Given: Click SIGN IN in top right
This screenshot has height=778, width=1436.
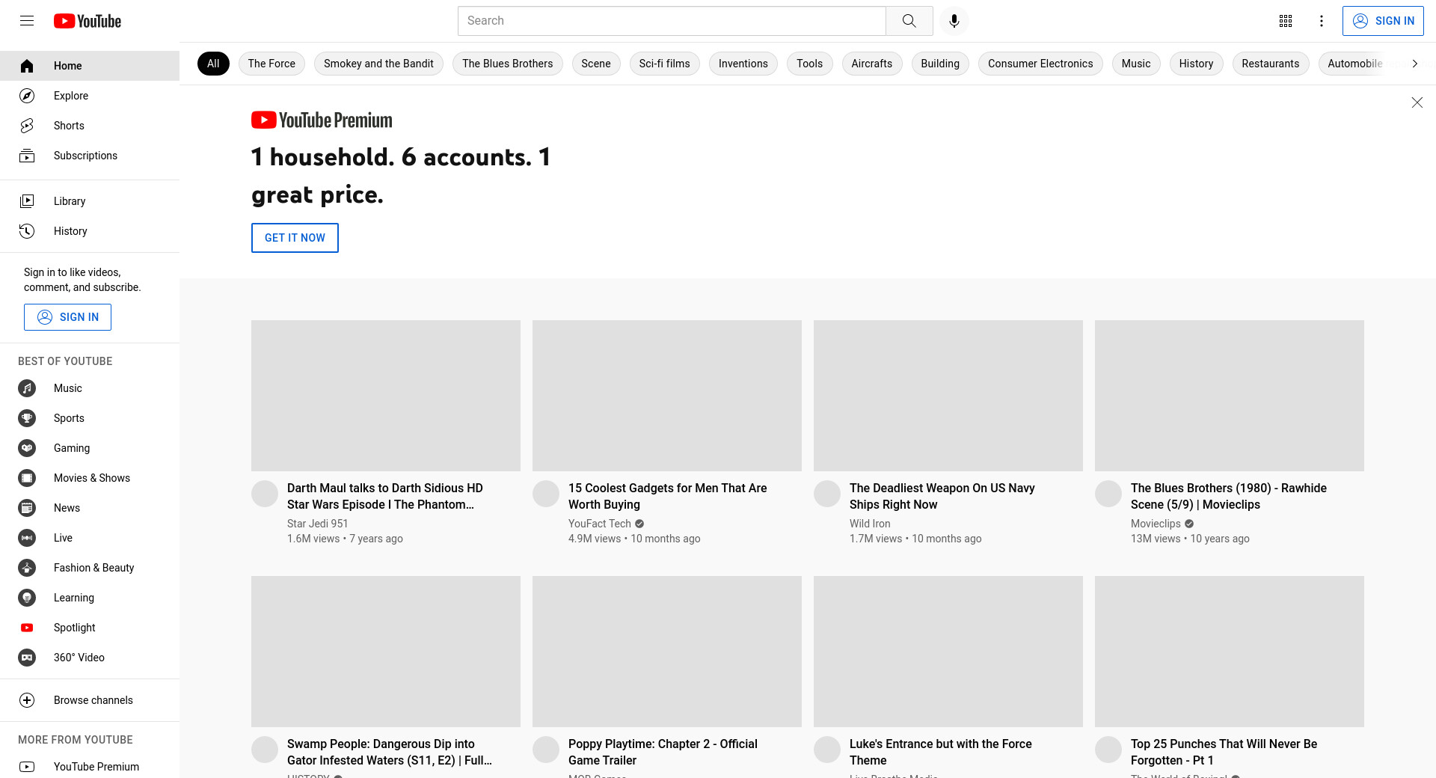Looking at the screenshot, I should tap(1383, 21).
